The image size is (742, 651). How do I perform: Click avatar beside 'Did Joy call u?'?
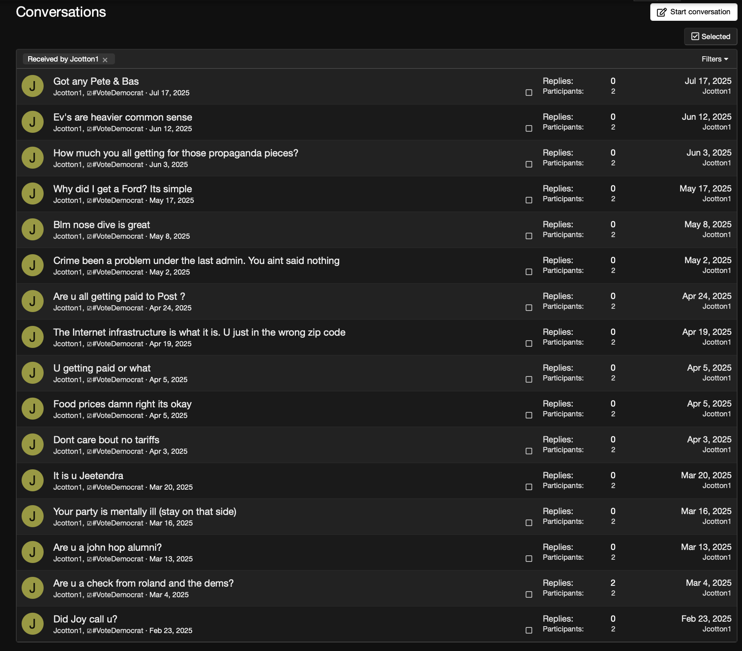click(x=33, y=624)
